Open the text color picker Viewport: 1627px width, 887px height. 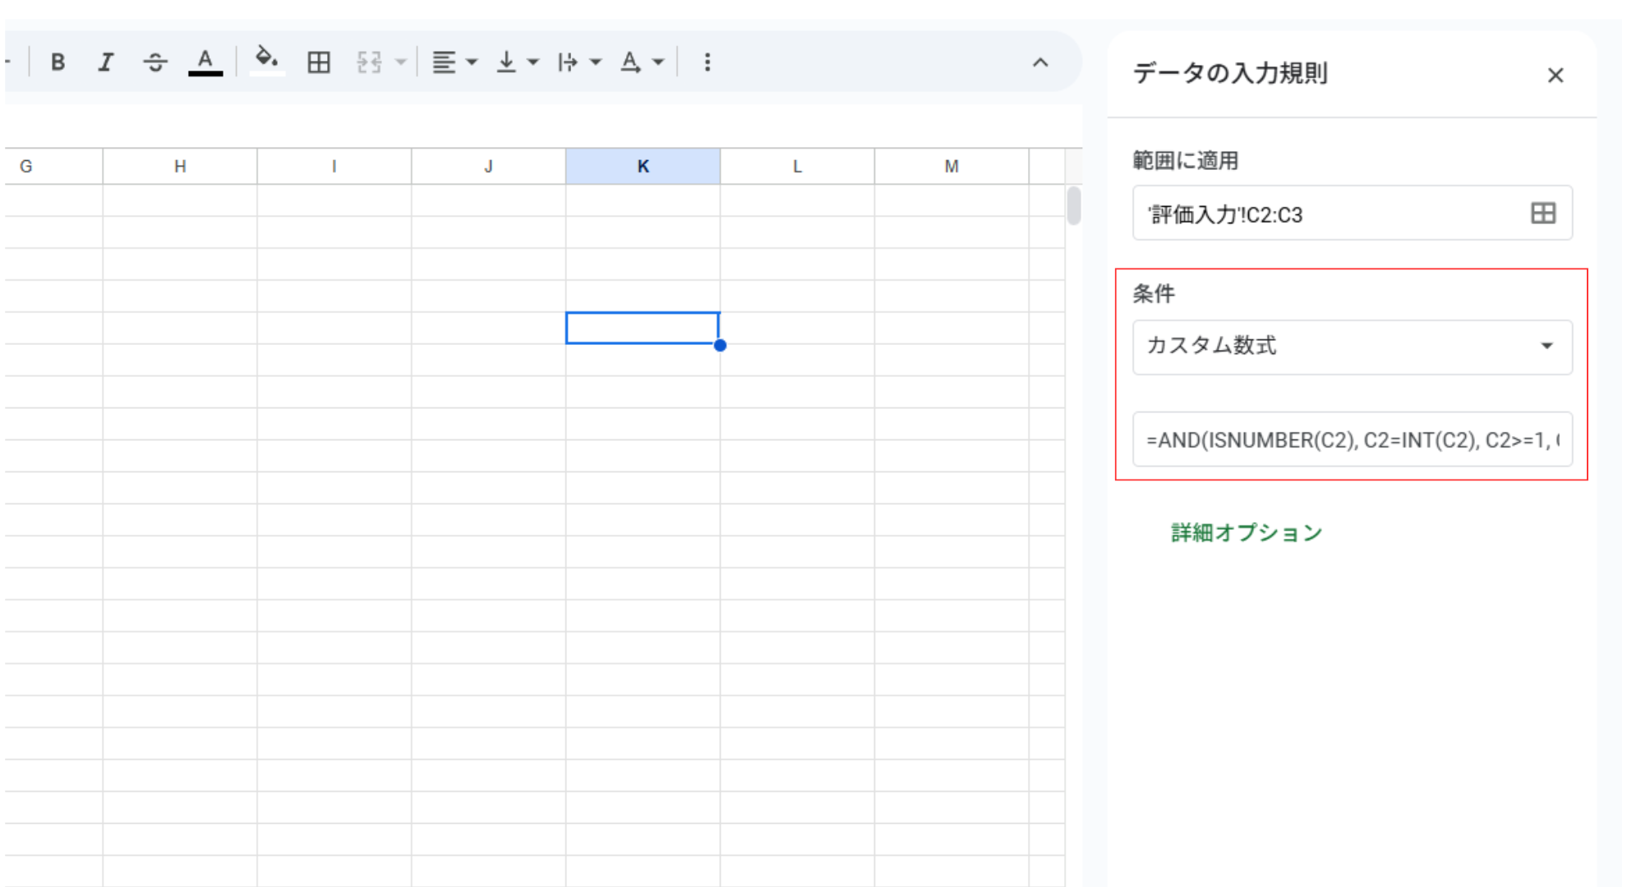coord(205,62)
